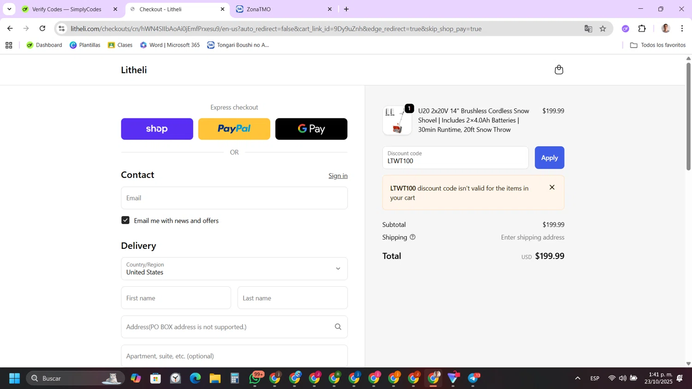Open the ESP language indicator
Screen dimensions: 692x389
tap(595, 378)
